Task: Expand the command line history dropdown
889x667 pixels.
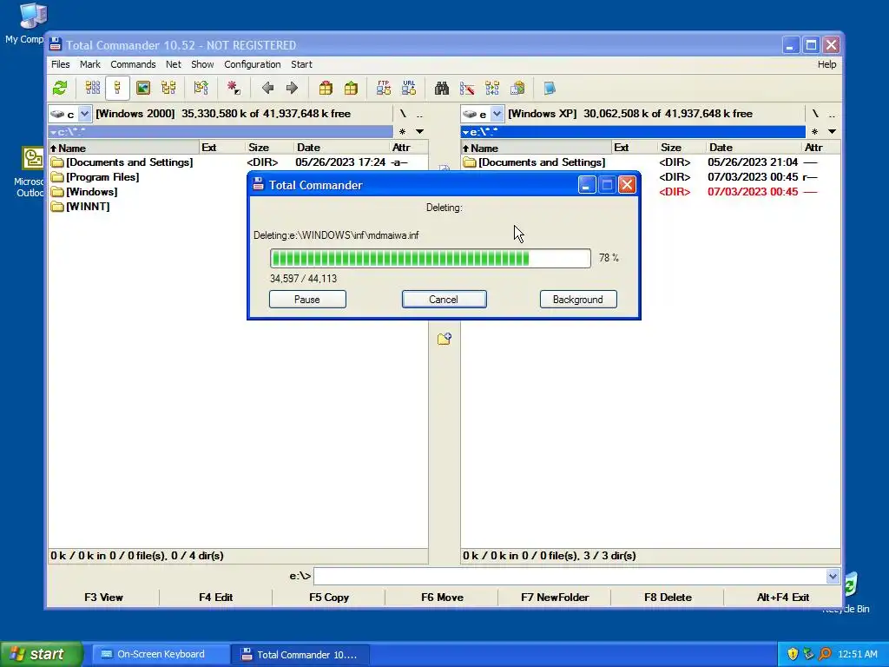Action: (x=833, y=577)
